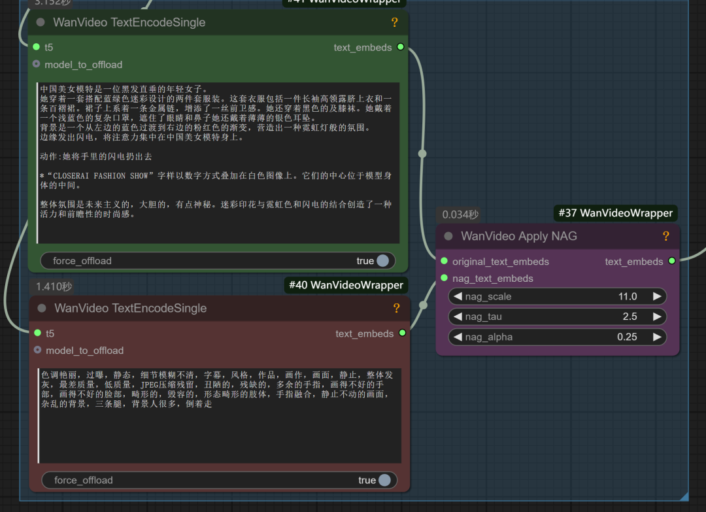Toggle force_offload on the top encode node
The height and width of the screenshot is (512, 706).
click(x=218, y=261)
